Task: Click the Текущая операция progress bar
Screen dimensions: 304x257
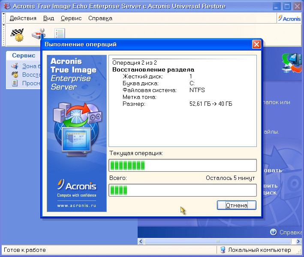Action: pyautogui.click(x=183, y=165)
